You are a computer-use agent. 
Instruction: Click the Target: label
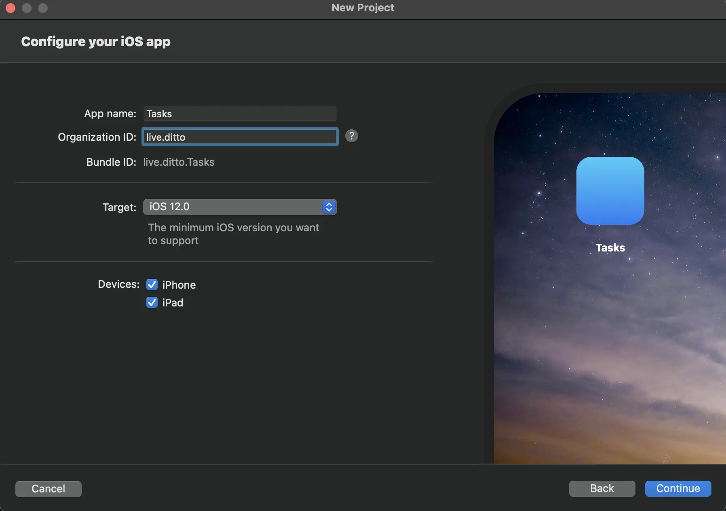point(119,207)
